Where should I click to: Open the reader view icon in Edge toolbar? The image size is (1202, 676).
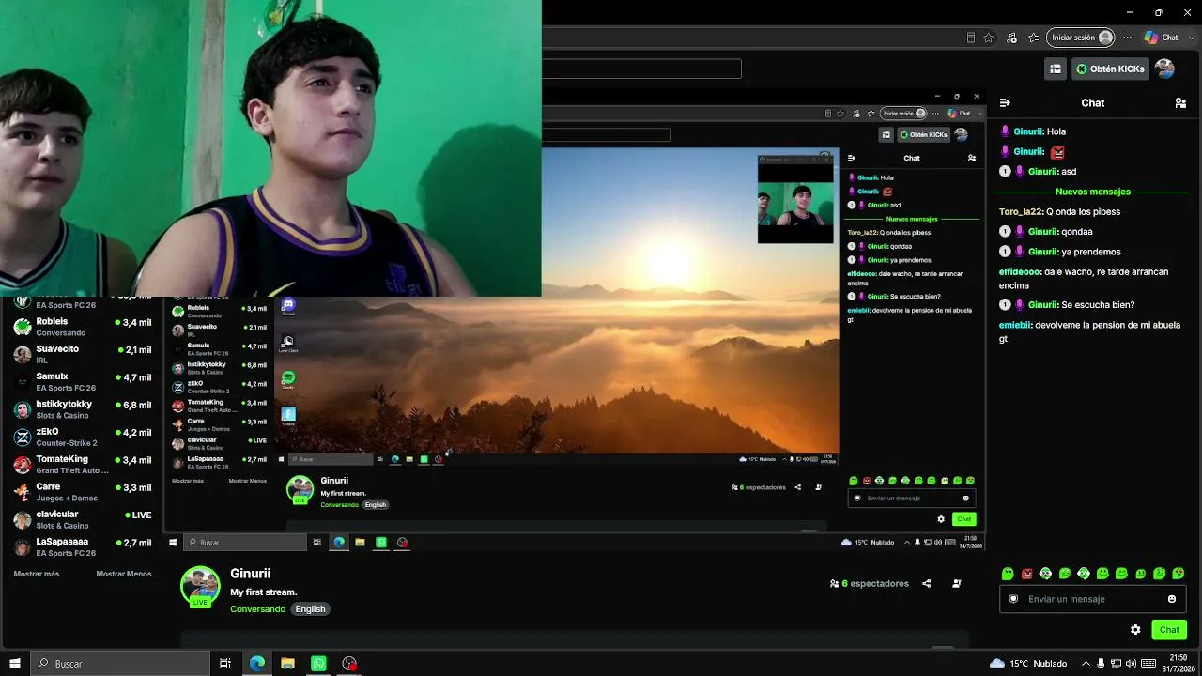click(970, 38)
